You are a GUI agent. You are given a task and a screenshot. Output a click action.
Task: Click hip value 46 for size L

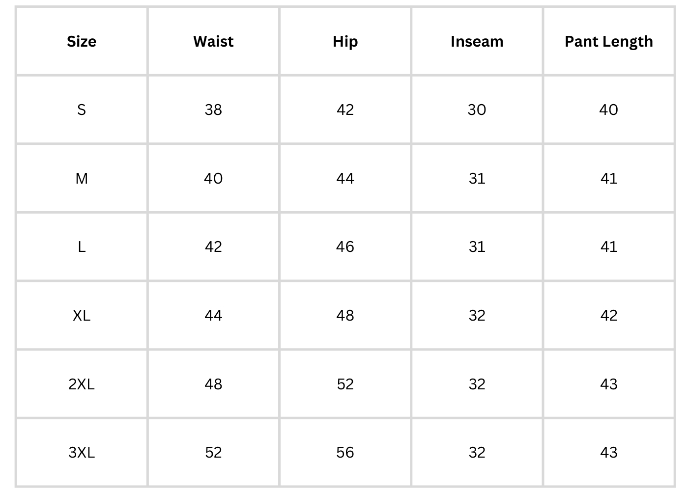(345, 246)
